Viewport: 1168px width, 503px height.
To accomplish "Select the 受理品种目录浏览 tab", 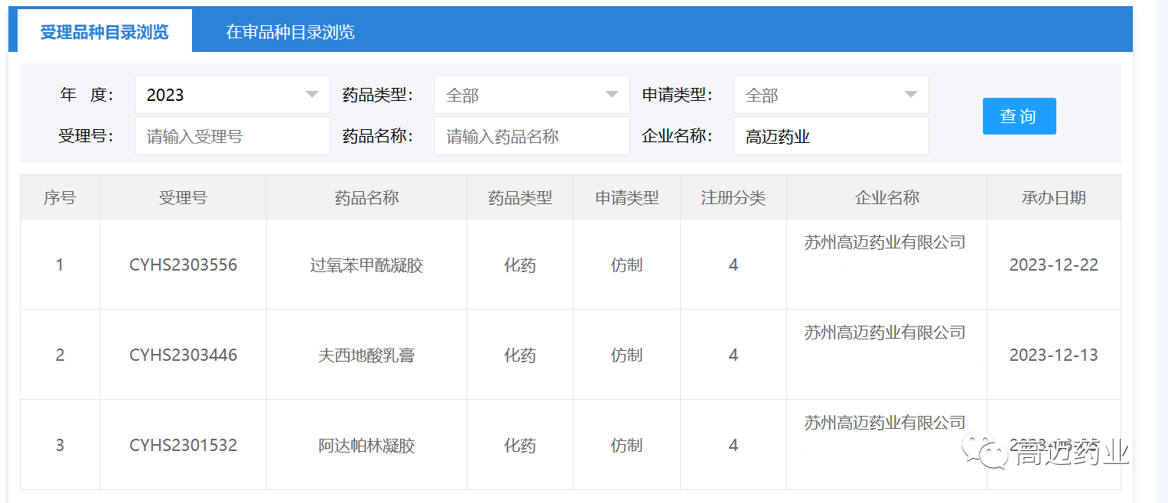I will coord(105,32).
